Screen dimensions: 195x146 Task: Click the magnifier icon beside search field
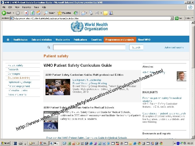(49, 47)
